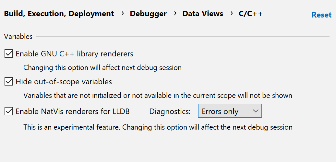Screen dimensions: 336x162
Task: Click the Variables section header
Action: pos(18,37)
